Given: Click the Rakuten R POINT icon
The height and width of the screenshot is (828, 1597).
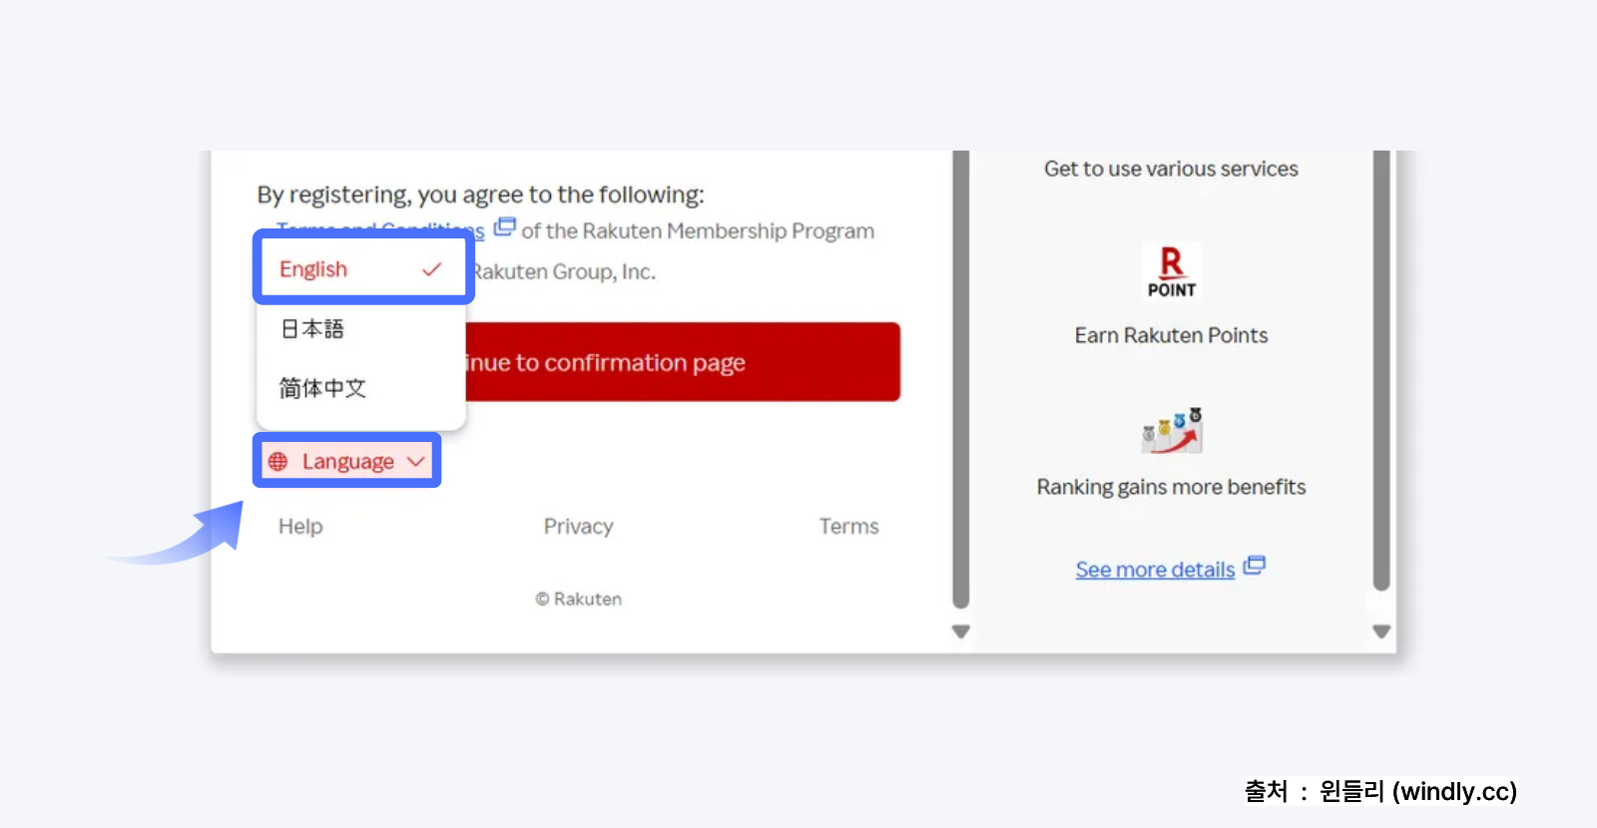Looking at the screenshot, I should point(1171,271).
